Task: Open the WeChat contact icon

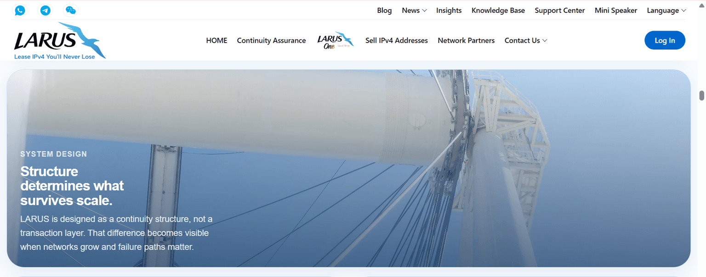Action: (70, 10)
